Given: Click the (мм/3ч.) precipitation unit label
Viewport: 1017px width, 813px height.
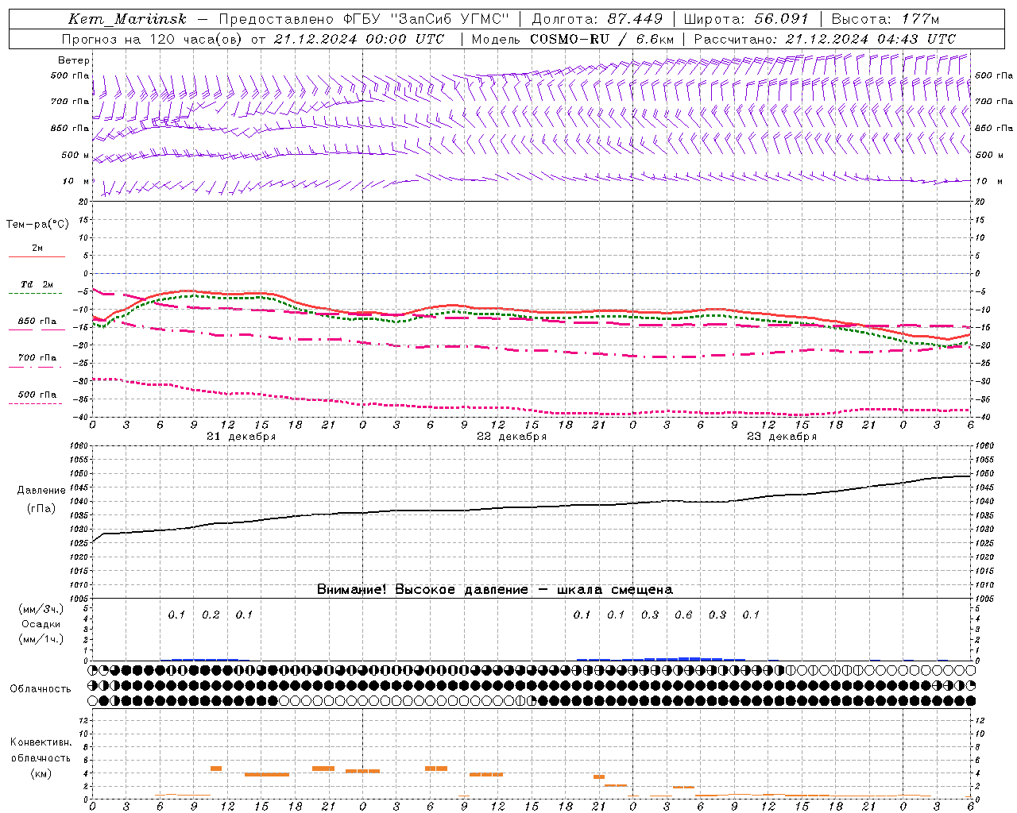Looking at the screenshot, I should [x=41, y=609].
